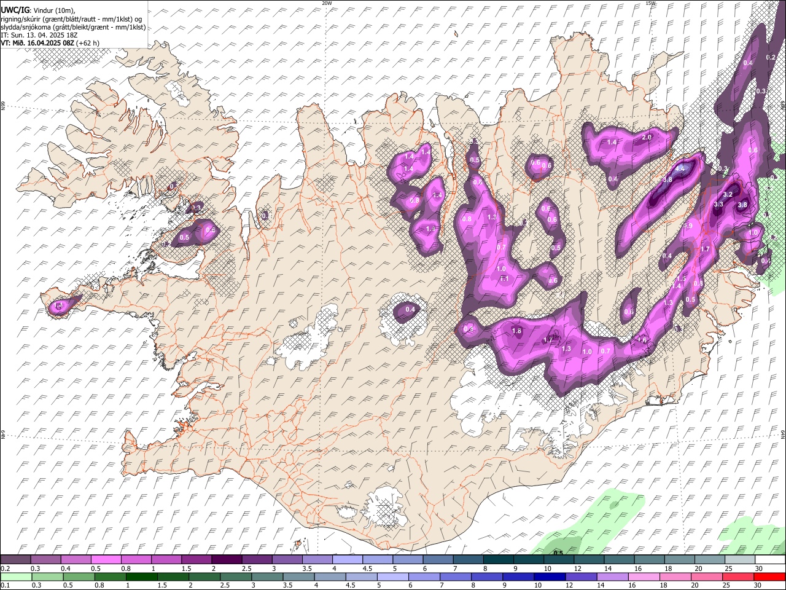Click the 'VT: Mið. 16.04.2025 08Z' valid time
786x590 pixels.
point(37,43)
